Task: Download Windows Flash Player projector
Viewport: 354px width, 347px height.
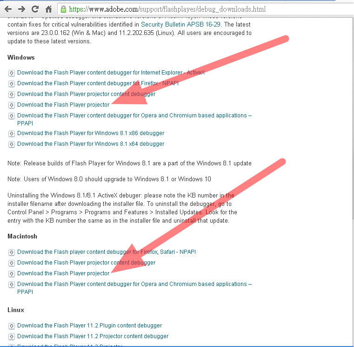Action: coord(63,105)
